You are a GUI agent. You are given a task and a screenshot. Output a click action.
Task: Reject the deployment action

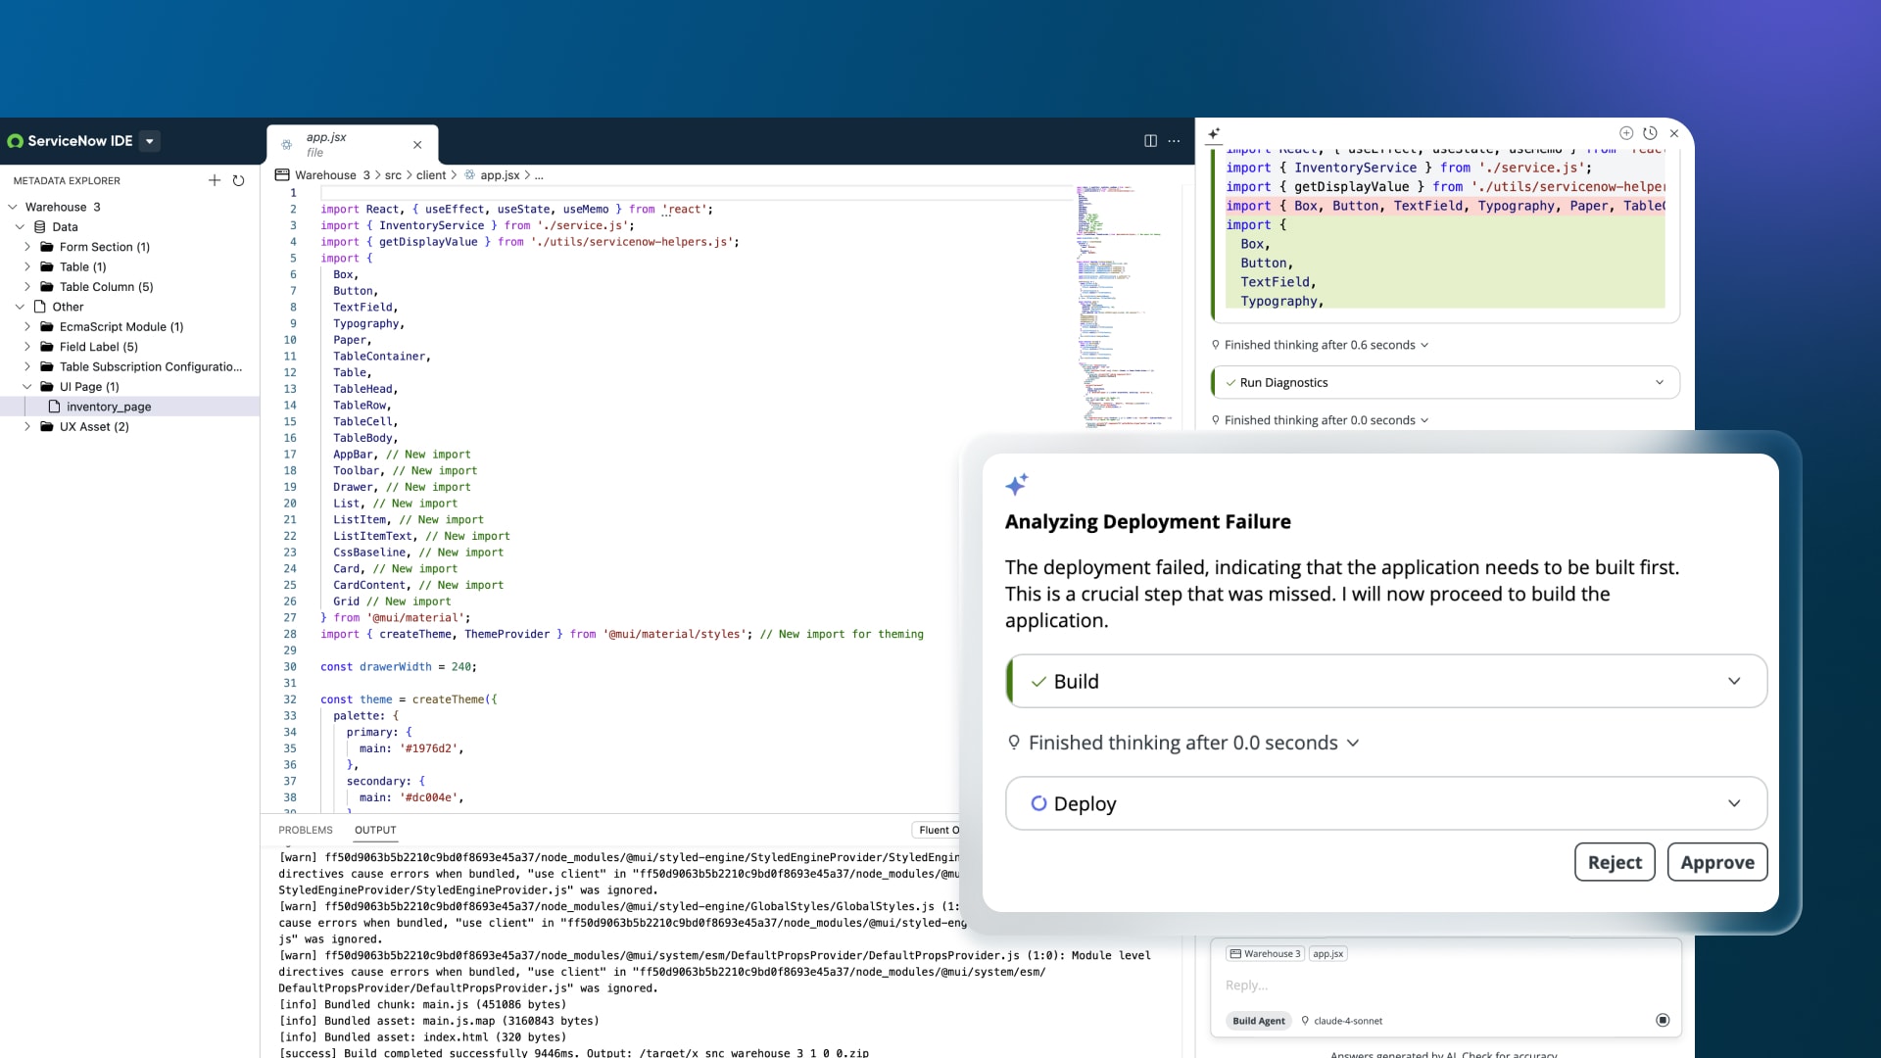point(1614,862)
